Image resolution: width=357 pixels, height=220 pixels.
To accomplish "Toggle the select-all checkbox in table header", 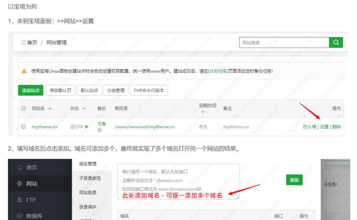I will tap(24, 109).
